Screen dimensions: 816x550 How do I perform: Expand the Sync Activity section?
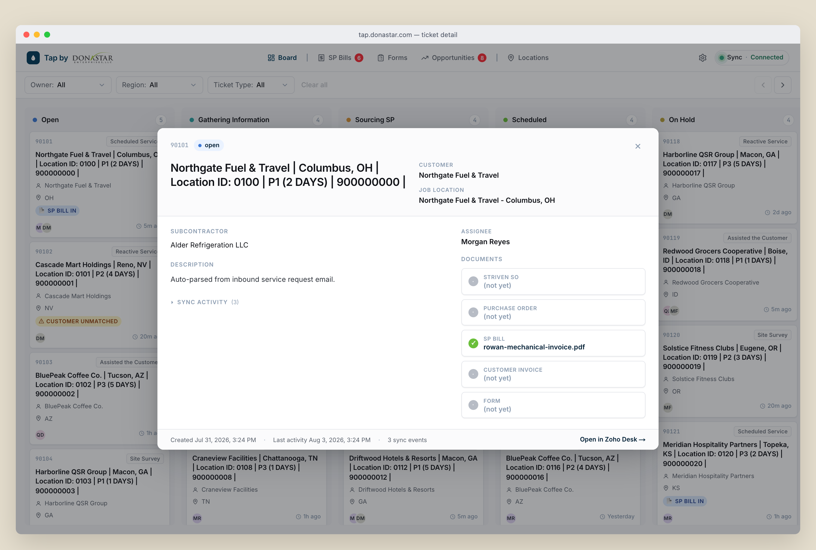pyautogui.click(x=205, y=302)
